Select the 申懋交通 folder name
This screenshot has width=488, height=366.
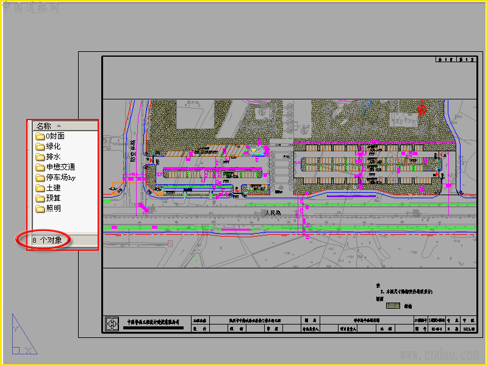pos(60,167)
